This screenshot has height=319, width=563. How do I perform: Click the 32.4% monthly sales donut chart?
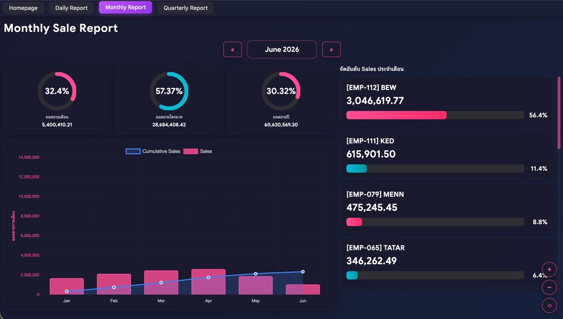[57, 91]
